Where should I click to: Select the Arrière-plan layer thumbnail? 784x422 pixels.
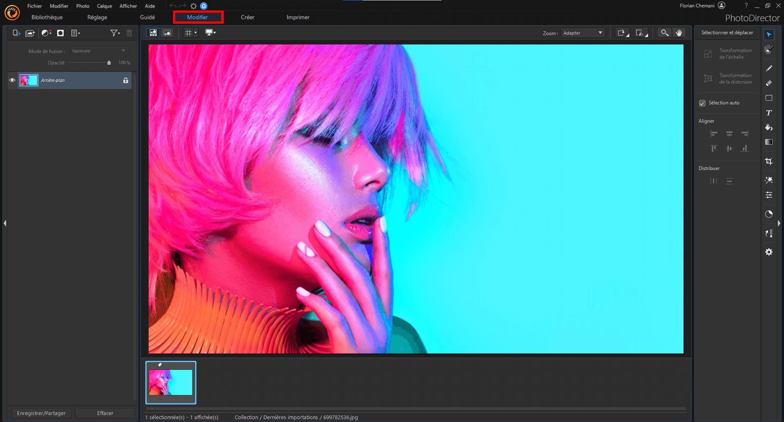29,80
